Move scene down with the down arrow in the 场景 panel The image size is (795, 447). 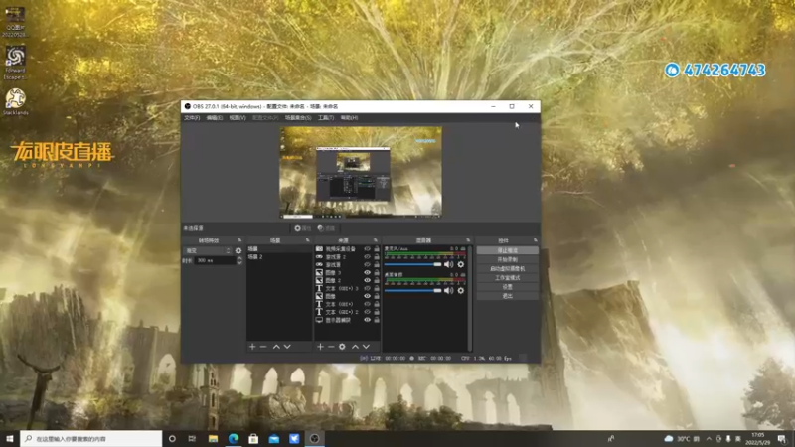coord(287,347)
